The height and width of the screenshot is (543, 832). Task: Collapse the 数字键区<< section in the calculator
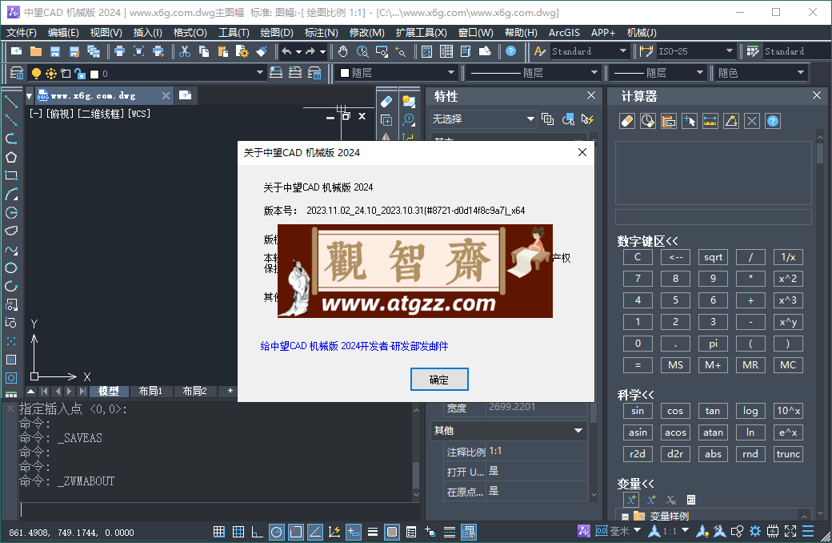point(647,241)
